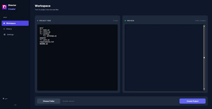
Task: Click preview scrollbar up arrow
Action: (x=204, y=26)
